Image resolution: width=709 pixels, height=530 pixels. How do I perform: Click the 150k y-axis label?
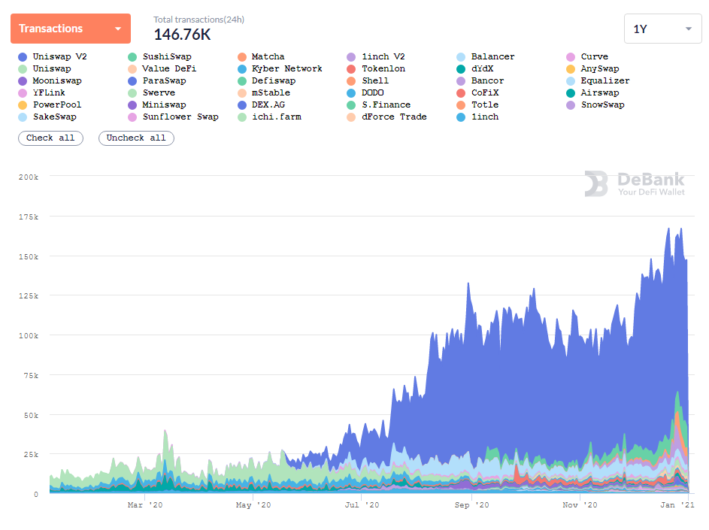point(29,257)
